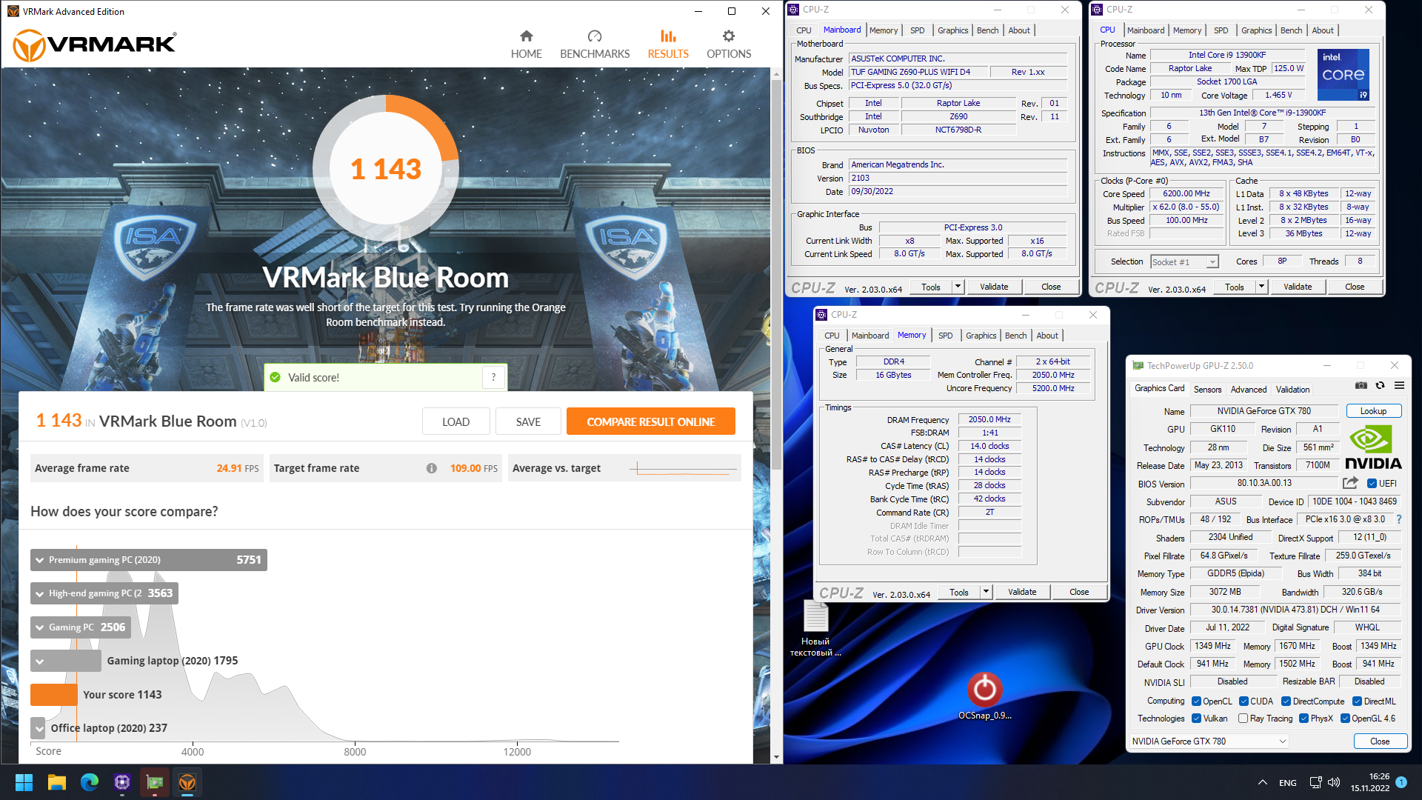Viewport: 1422px width, 800px height.
Task: Switch to Bench tab in CPU-Z CPU window
Action: tap(1291, 30)
